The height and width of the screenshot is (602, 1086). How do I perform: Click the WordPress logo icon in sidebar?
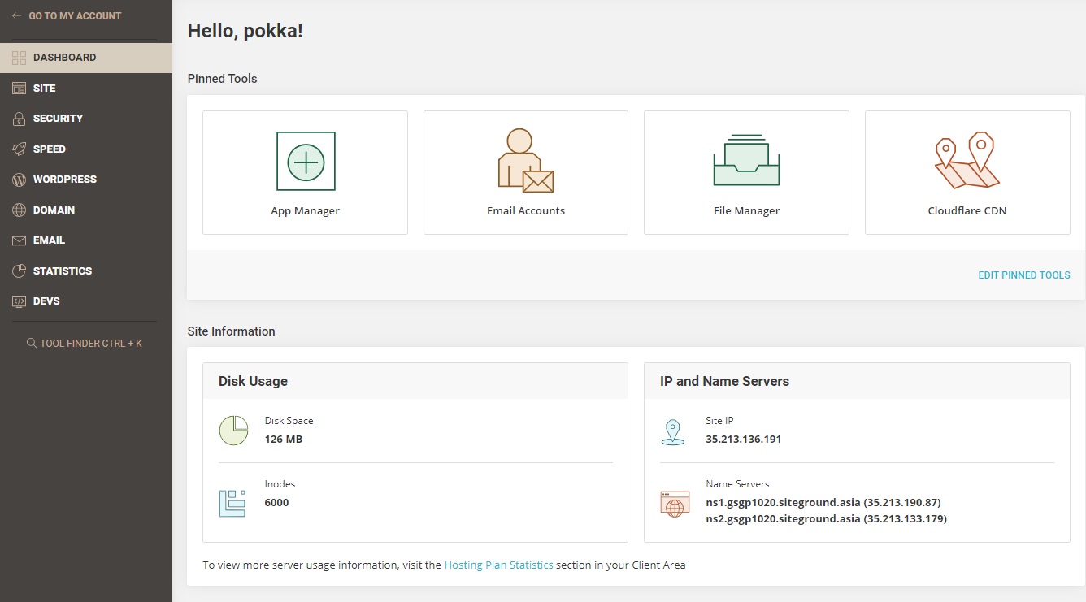(x=20, y=180)
